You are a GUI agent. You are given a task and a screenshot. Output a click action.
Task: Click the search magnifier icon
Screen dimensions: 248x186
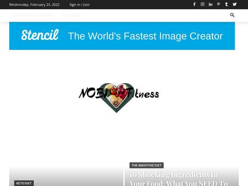[232, 15]
